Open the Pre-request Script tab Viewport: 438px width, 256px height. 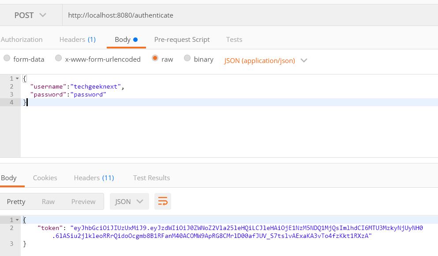(182, 40)
